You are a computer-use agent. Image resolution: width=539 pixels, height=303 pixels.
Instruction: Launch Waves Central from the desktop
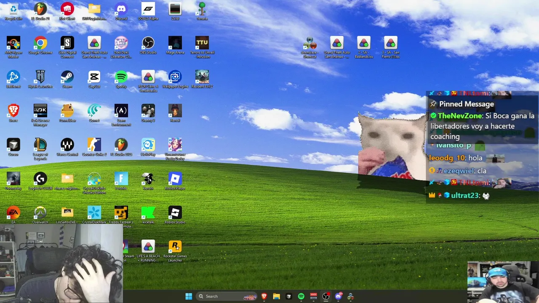pyautogui.click(x=67, y=148)
